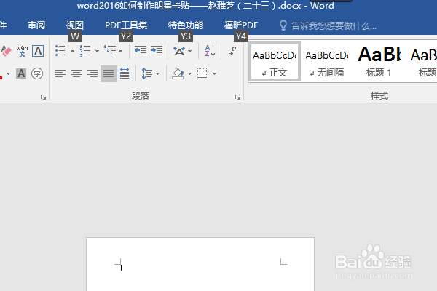Increase paragraph indent
The height and width of the screenshot is (291, 437).
coord(157,51)
